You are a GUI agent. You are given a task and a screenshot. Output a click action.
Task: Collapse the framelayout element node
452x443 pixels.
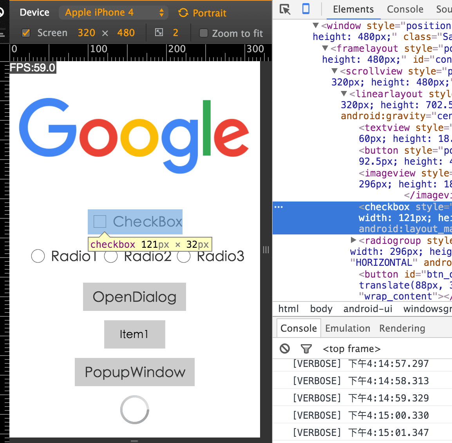(x=325, y=48)
